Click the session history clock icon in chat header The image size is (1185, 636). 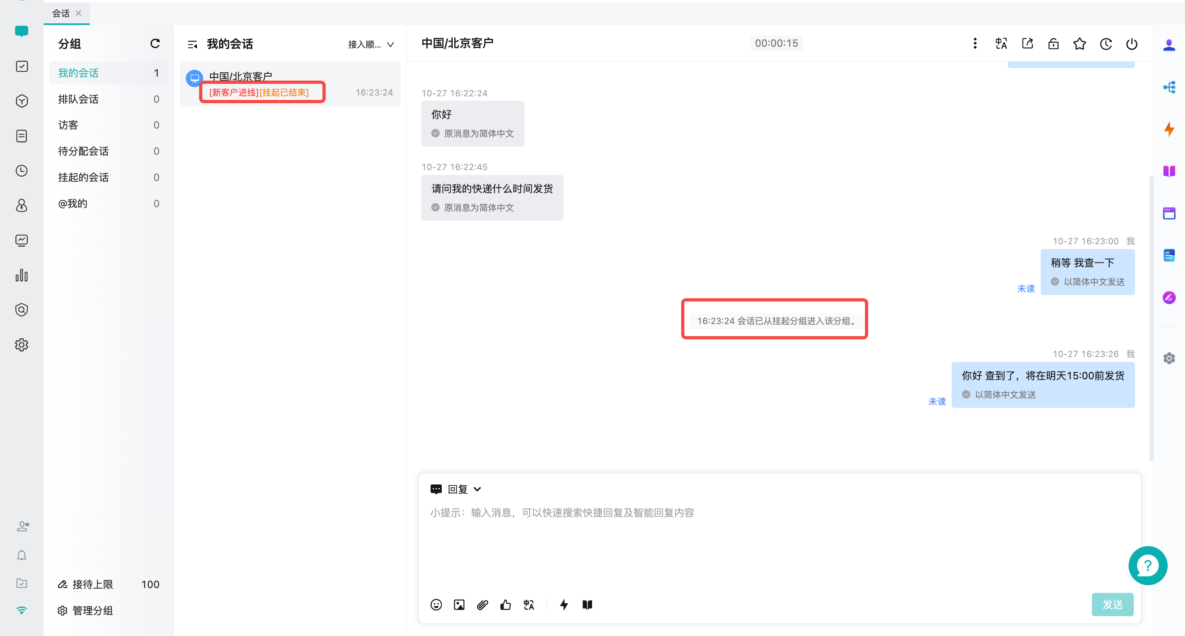[x=1106, y=43]
